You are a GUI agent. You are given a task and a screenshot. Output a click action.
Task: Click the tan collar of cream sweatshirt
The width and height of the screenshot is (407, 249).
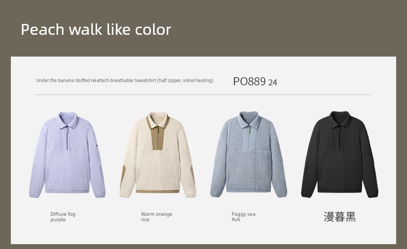(x=158, y=120)
